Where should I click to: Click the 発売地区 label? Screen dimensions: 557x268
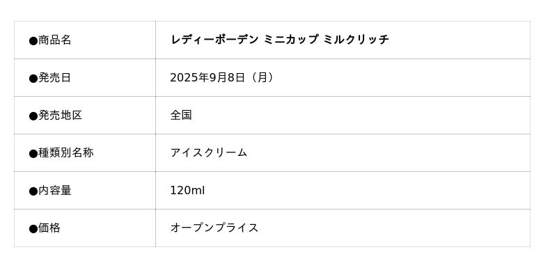60,116
